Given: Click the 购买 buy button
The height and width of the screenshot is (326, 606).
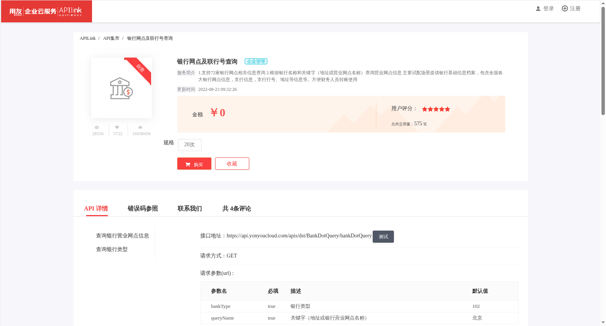Looking at the screenshot, I should pos(194,164).
